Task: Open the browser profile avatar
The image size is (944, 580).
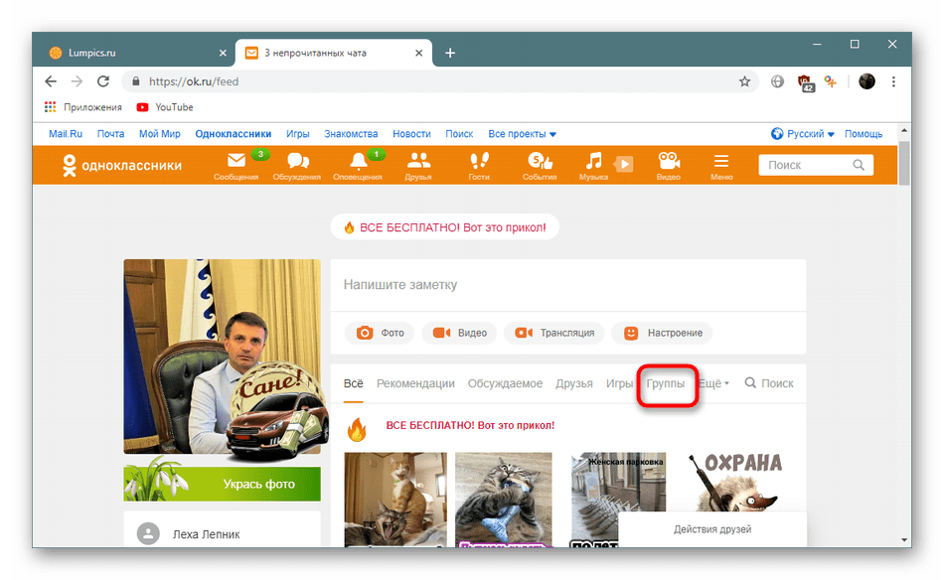Action: (866, 81)
